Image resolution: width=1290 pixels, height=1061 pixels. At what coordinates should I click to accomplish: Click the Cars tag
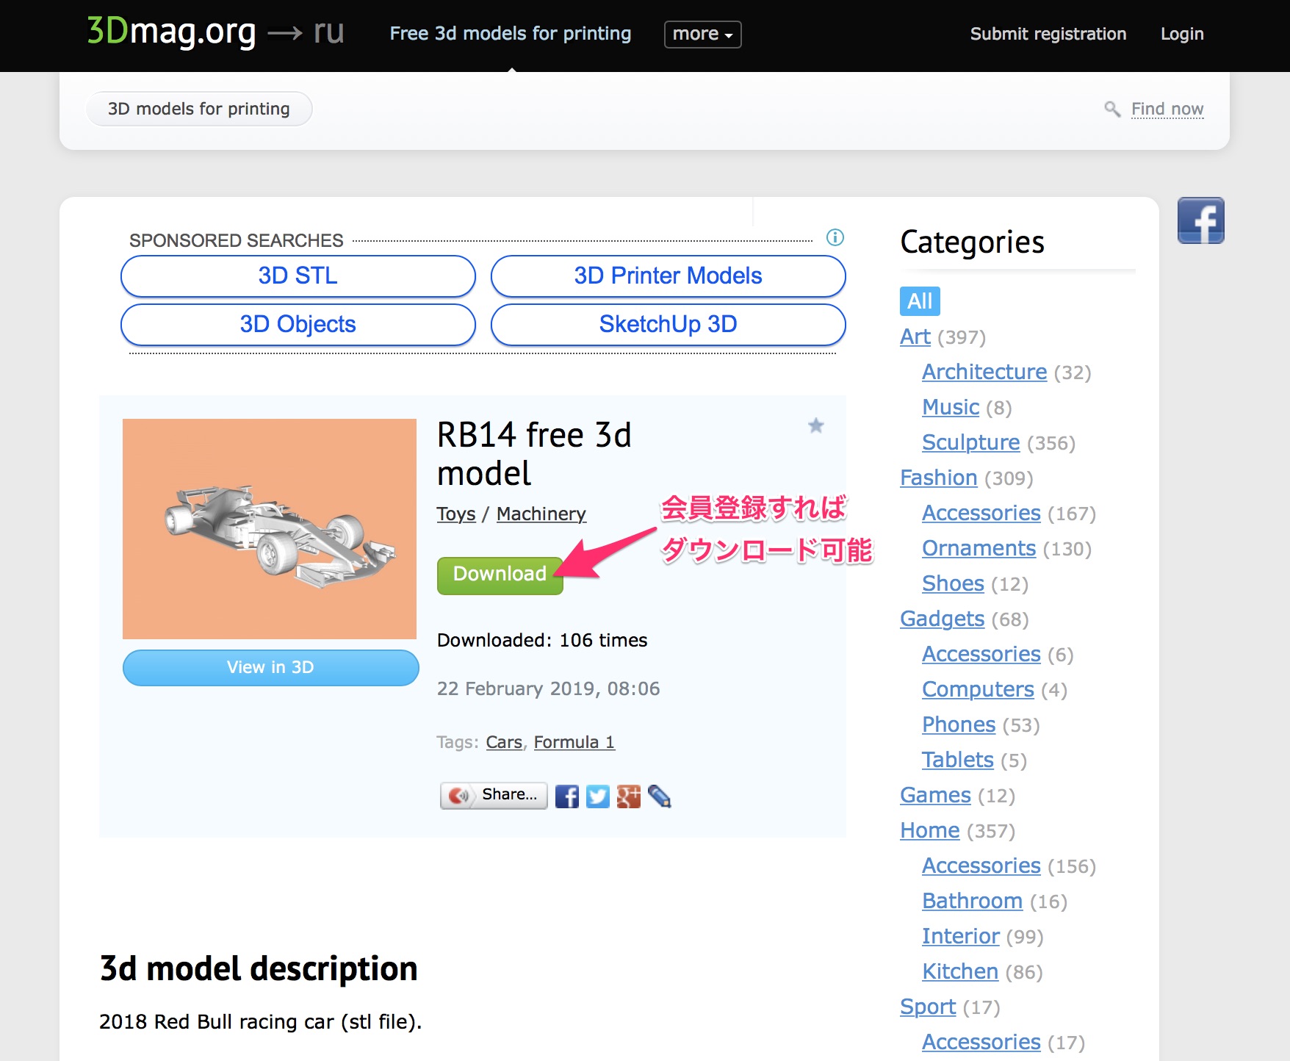504,742
